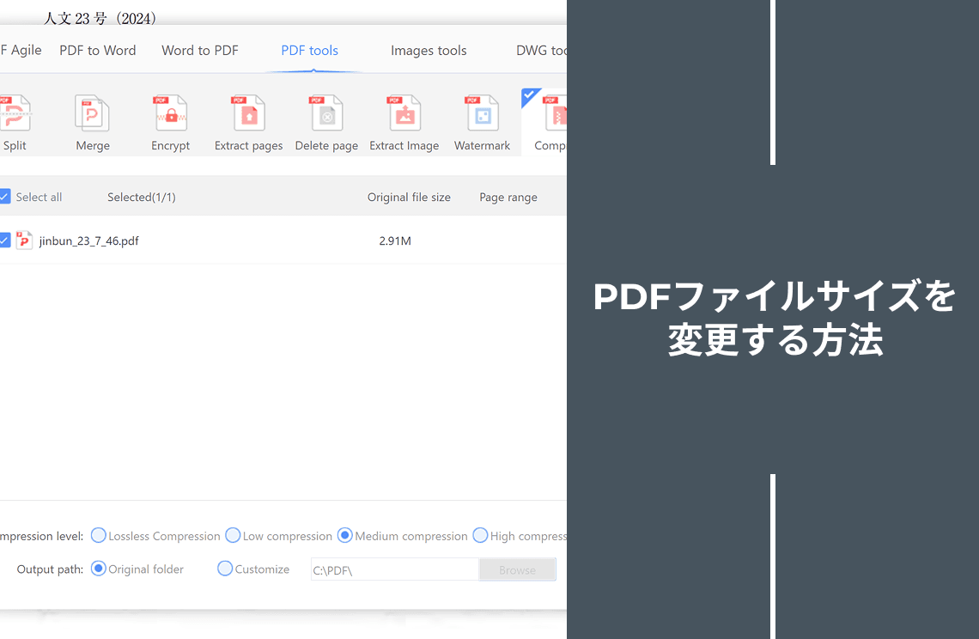Open the Watermark tool

[x=482, y=114]
